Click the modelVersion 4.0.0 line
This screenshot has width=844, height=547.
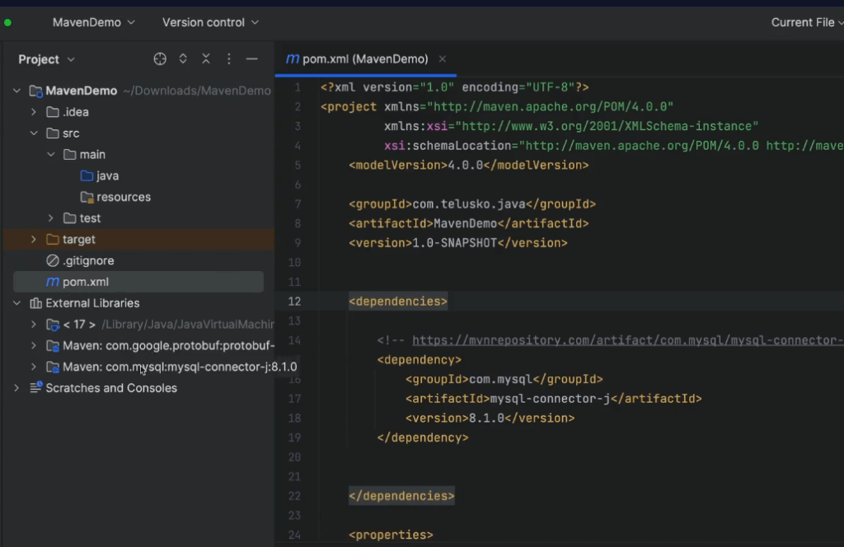pyautogui.click(x=469, y=165)
